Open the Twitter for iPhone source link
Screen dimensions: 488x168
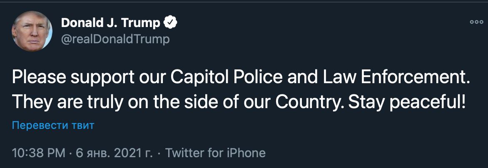tap(215, 153)
